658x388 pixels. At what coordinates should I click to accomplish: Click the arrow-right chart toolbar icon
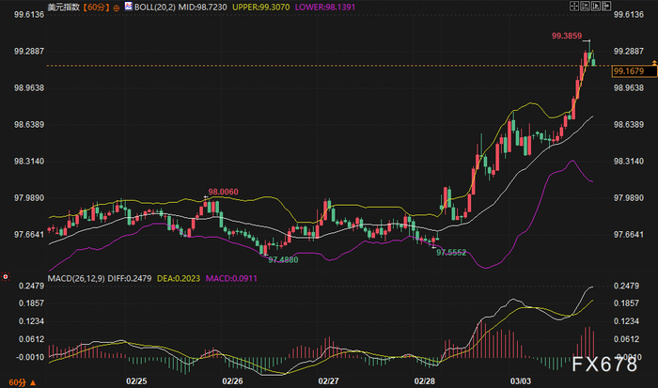pyautogui.click(x=606, y=6)
